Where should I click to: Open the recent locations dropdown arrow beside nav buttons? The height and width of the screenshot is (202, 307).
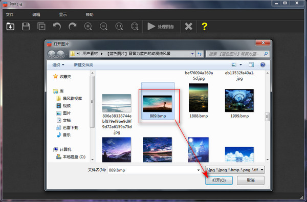tap(67, 54)
